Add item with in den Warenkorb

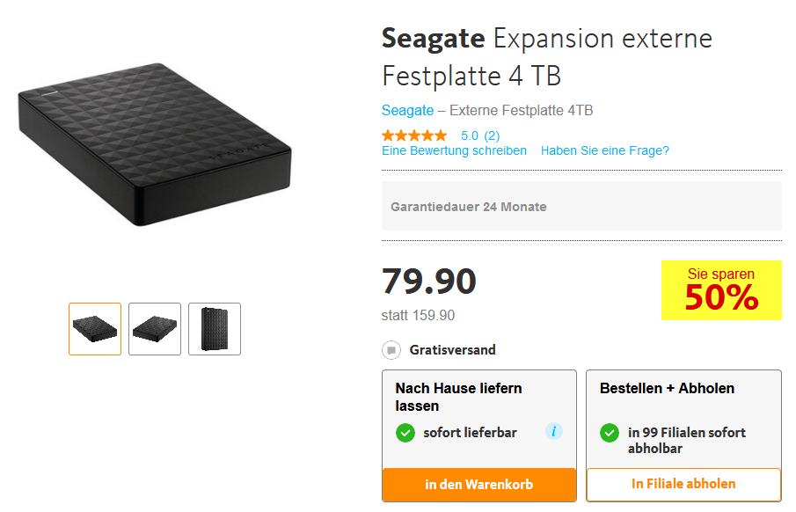[x=479, y=485]
